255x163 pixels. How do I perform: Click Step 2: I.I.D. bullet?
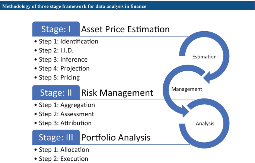(54, 50)
